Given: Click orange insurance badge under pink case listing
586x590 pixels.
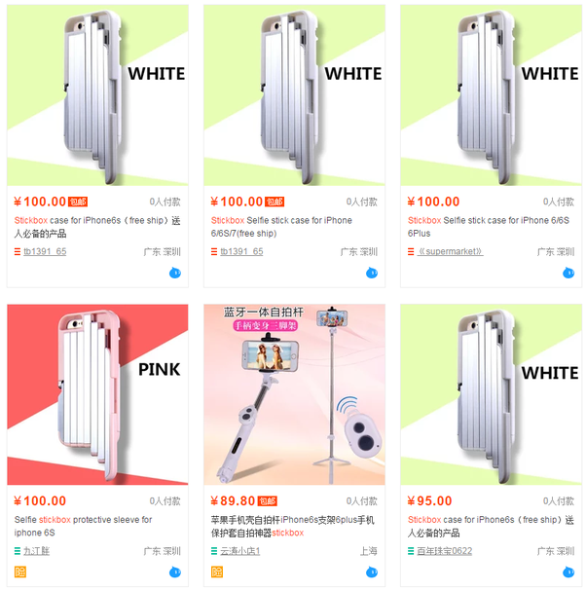Looking at the screenshot, I should [x=20, y=572].
